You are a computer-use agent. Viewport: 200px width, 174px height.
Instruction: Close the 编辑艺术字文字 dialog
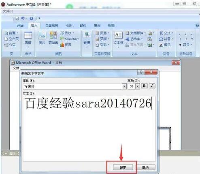[151, 72]
